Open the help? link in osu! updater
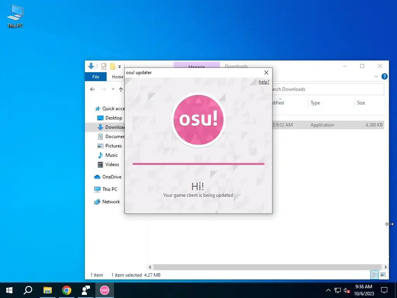This screenshot has width=397, height=298. [264, 82]
